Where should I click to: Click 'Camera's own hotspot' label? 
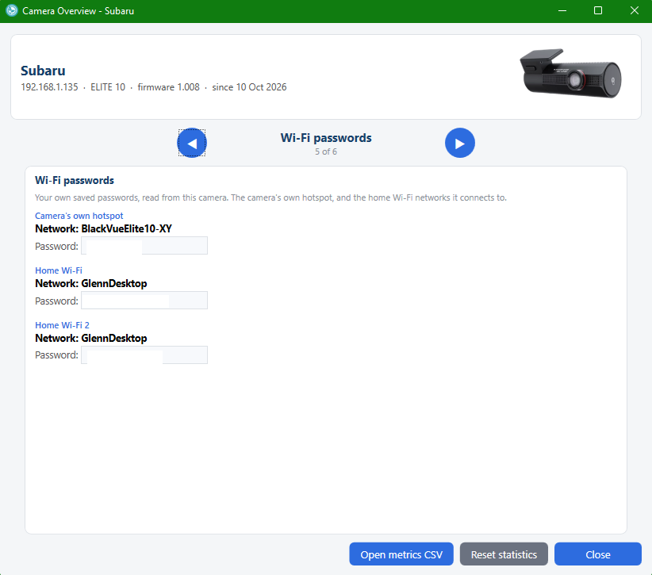[x=79, y=216]
